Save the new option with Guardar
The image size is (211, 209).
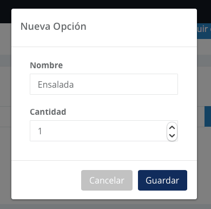(x=162, y=180)
